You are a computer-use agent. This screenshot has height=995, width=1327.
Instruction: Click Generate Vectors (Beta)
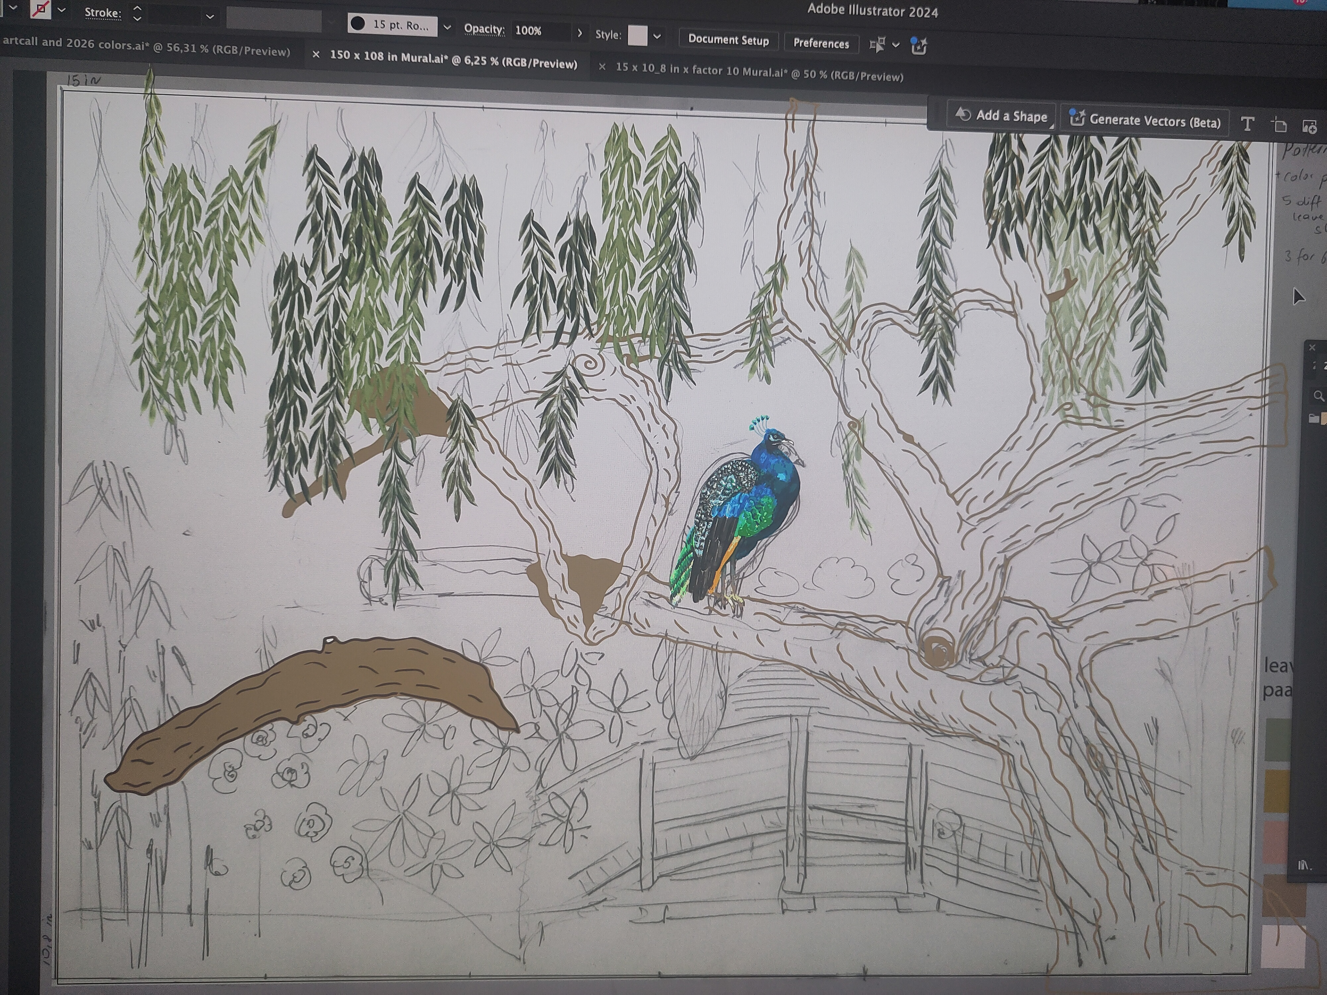click(1146, 121)
